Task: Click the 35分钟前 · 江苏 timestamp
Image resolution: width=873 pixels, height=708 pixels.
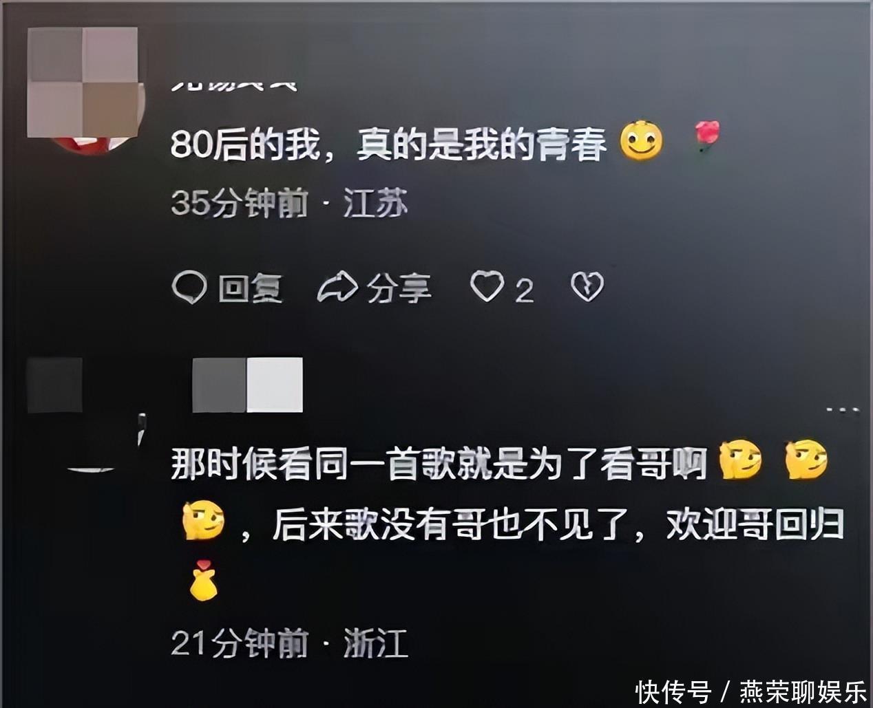Action: pyautogui.click(x=289, y=204)
